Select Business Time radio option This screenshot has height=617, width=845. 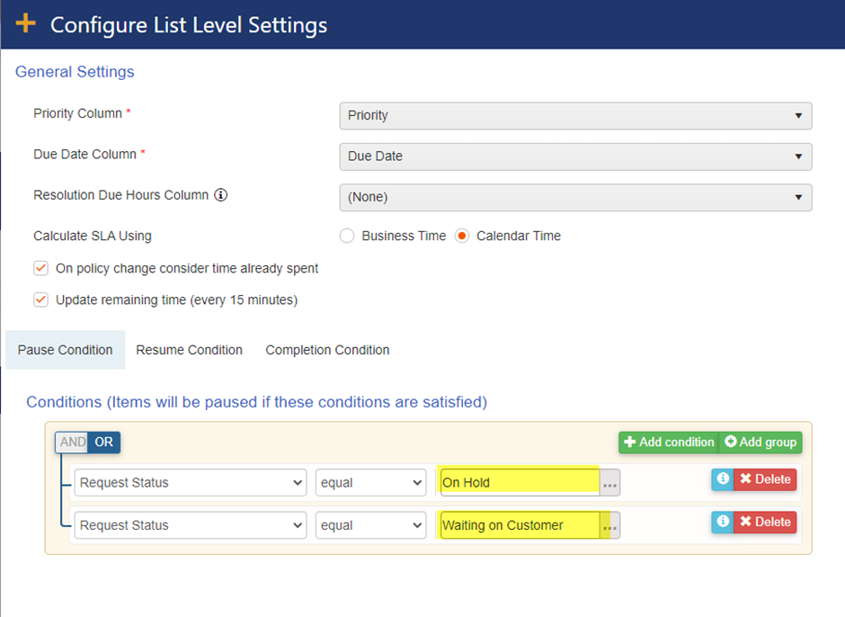[x=347, y=236]
